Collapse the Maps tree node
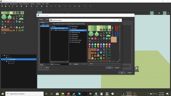This screenshot has height=96, width=171. click(2, 55)
